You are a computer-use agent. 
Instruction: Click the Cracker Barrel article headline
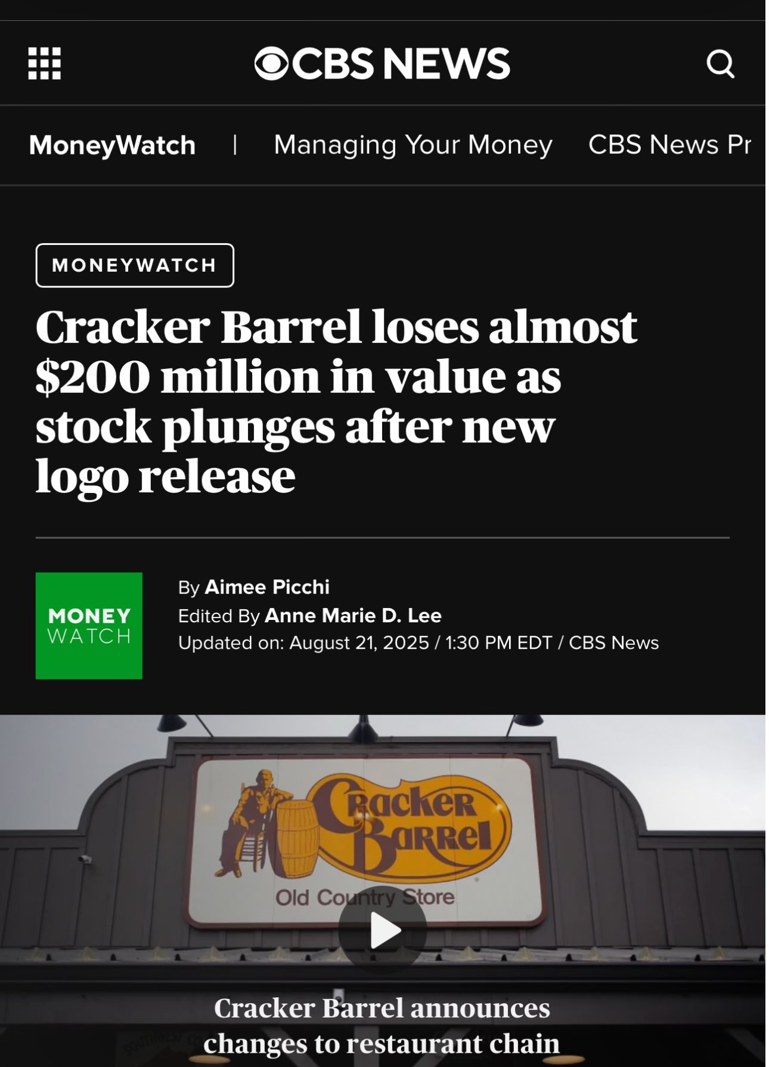coord(336,401)
